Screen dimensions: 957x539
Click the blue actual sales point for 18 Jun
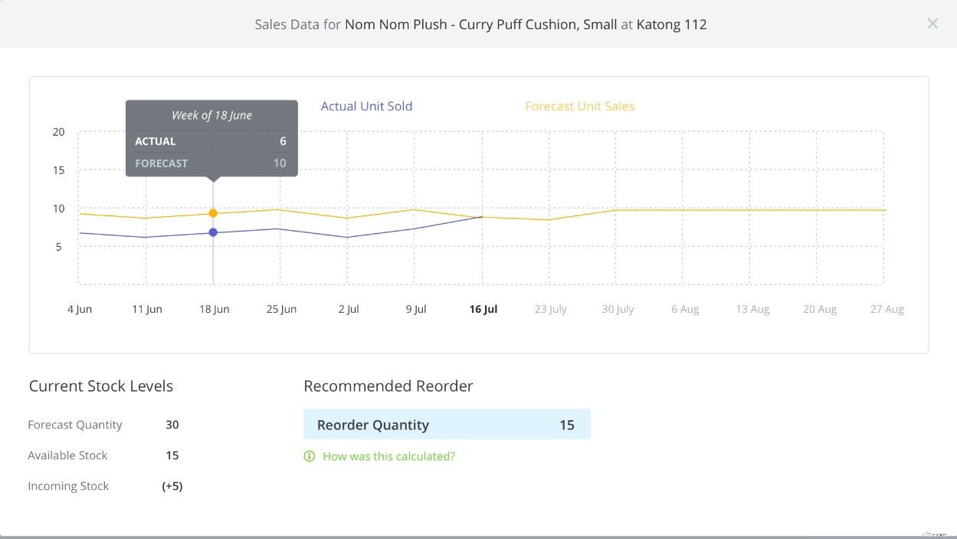213,232
